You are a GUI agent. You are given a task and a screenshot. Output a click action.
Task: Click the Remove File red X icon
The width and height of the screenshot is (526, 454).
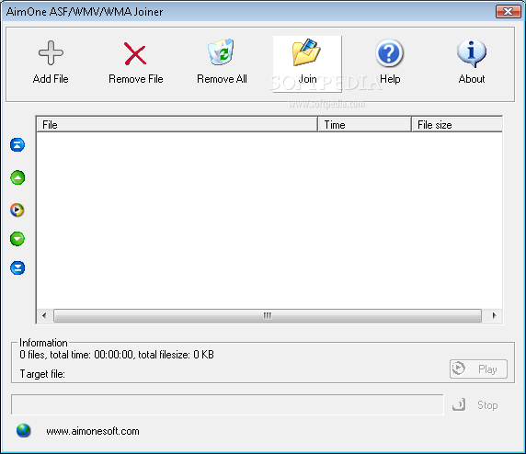tap(135, 53)
